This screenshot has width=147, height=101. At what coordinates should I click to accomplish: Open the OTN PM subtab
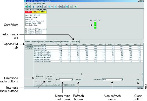tap(29, 49)
